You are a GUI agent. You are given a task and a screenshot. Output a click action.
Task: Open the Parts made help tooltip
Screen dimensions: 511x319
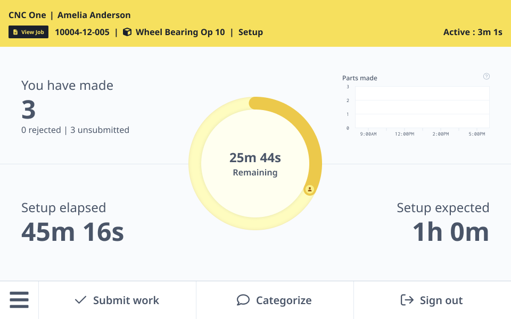tap(486, 76)
